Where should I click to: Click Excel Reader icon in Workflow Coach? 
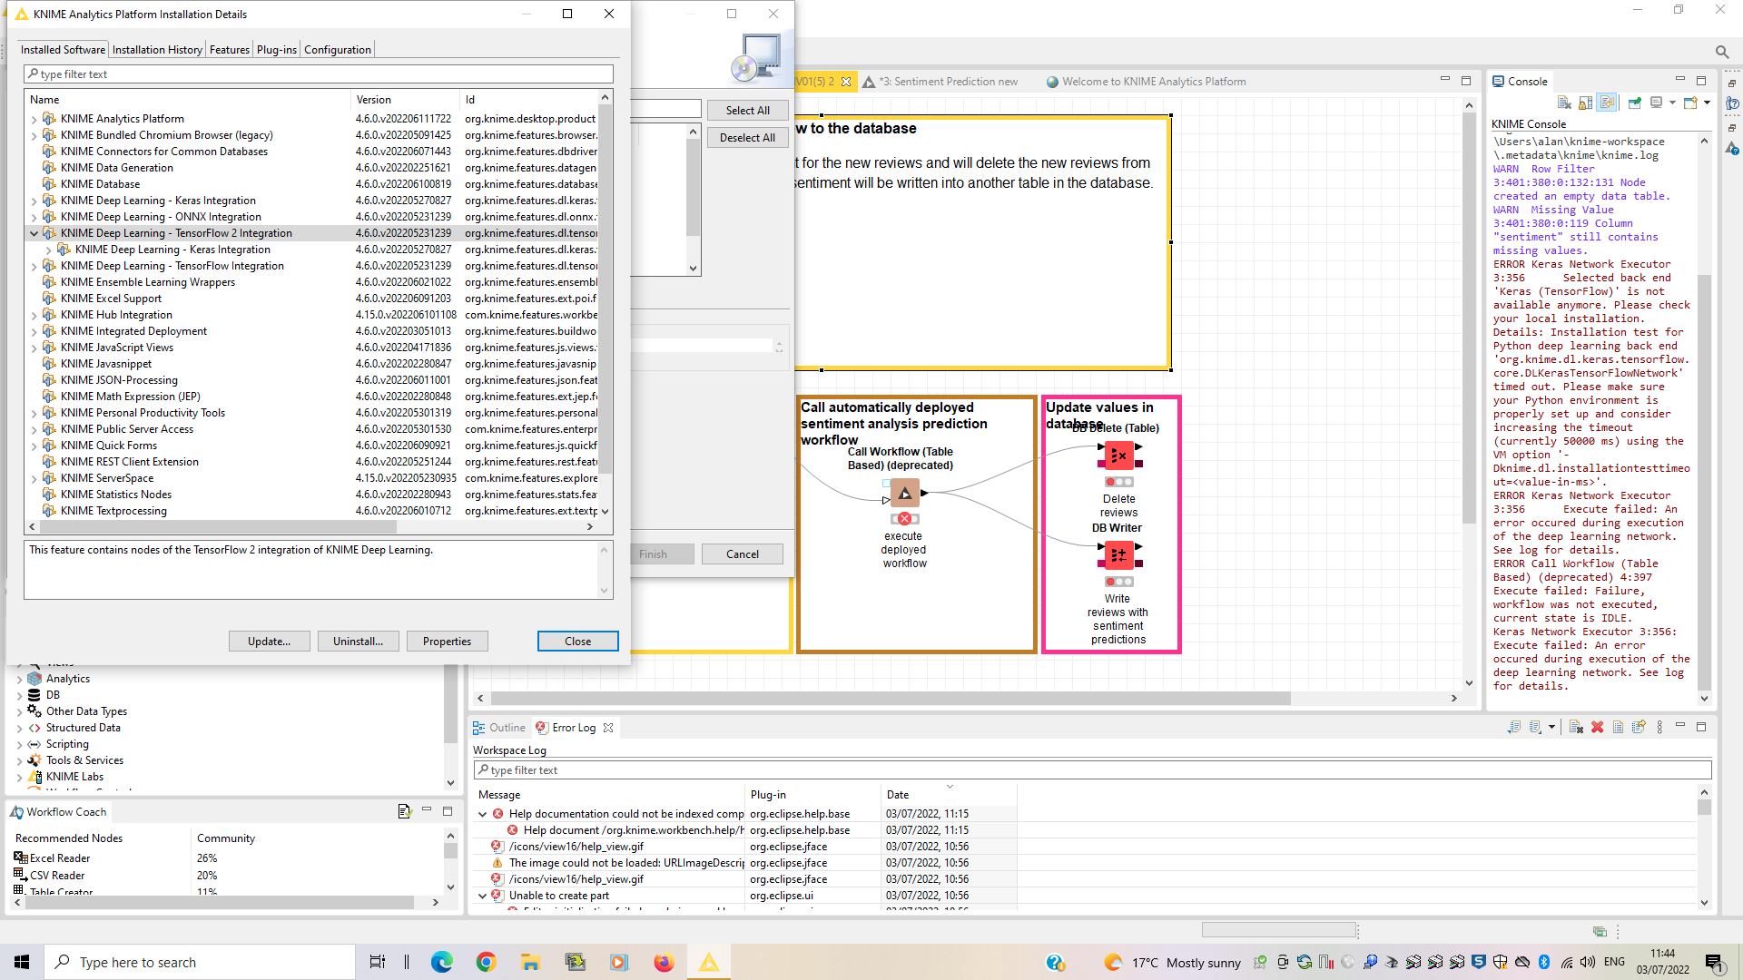[x=21, y=857]
